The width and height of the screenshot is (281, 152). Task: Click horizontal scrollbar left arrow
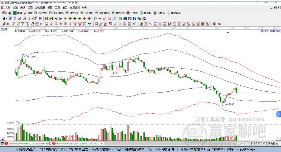pyautogui.click(x=102, y=143)
